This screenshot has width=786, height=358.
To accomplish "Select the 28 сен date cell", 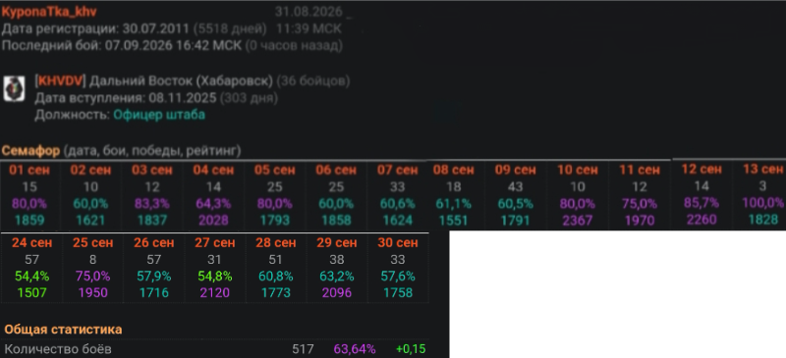I will pyautogui.click(x=276, y=243).
